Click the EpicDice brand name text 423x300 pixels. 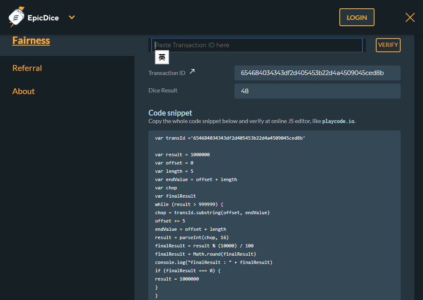tap(43, 18)
